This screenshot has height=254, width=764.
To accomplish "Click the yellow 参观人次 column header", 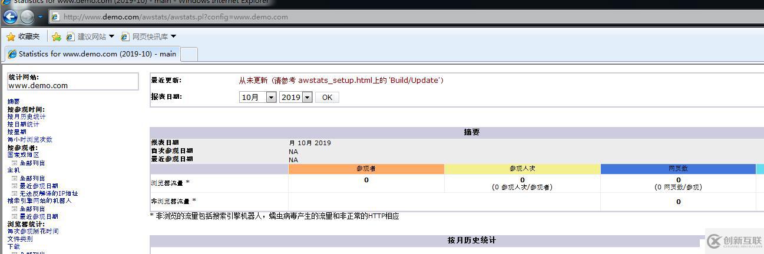I will tap(522, 169).
